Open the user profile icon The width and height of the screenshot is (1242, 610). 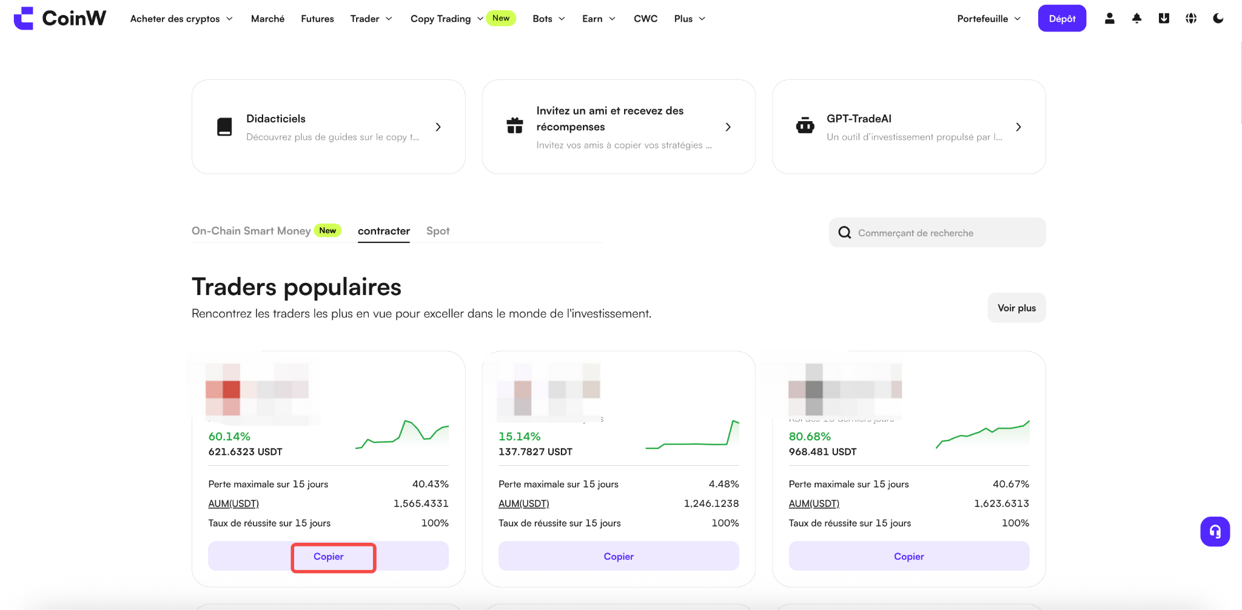(x=1109, y=18)
